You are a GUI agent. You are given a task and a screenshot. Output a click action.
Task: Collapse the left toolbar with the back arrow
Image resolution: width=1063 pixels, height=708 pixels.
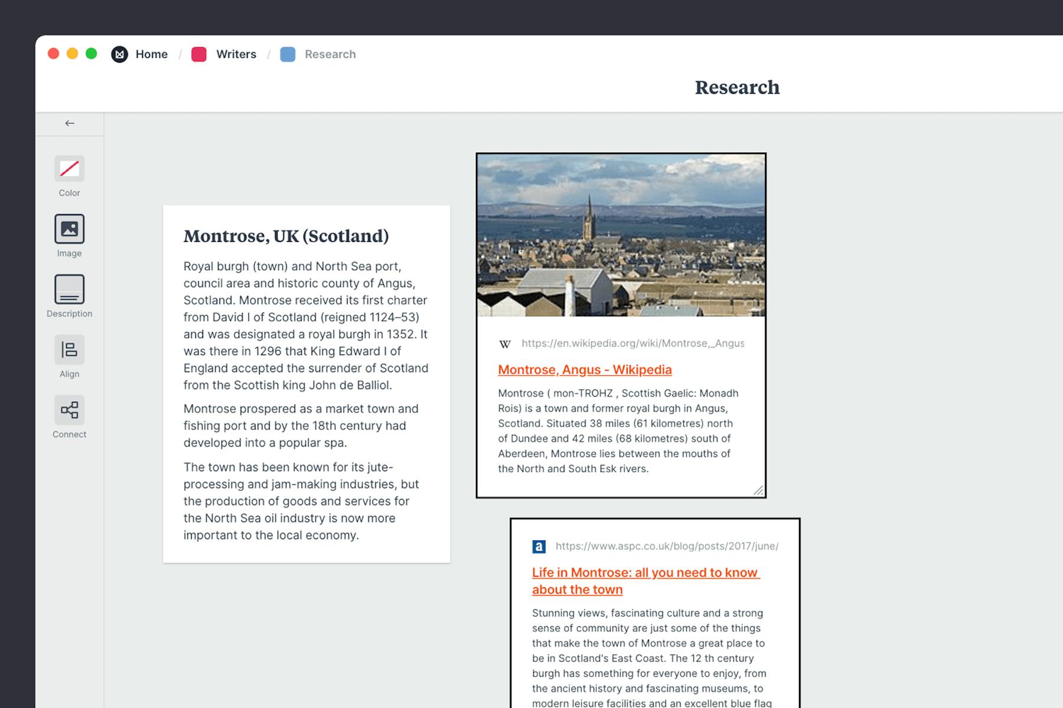pyautogui.click(x=70, y=123)
